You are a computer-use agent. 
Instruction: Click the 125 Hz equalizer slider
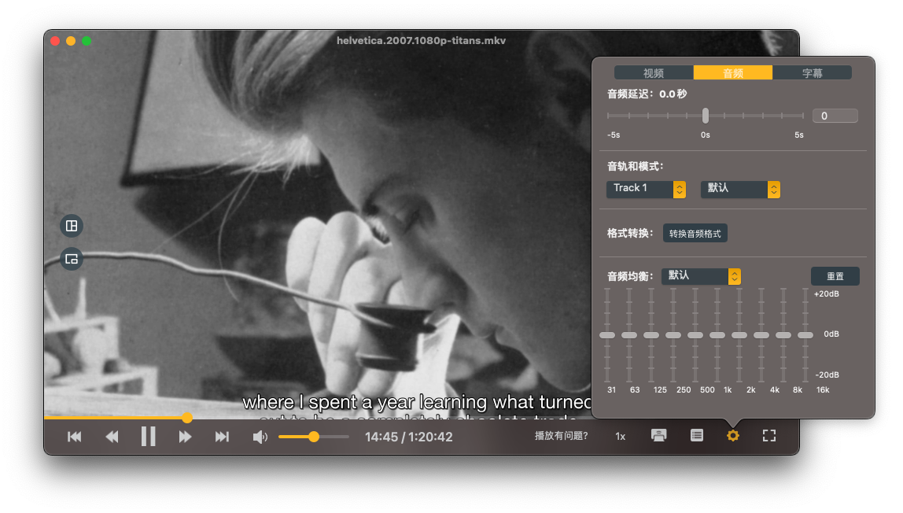pos(651,335)
